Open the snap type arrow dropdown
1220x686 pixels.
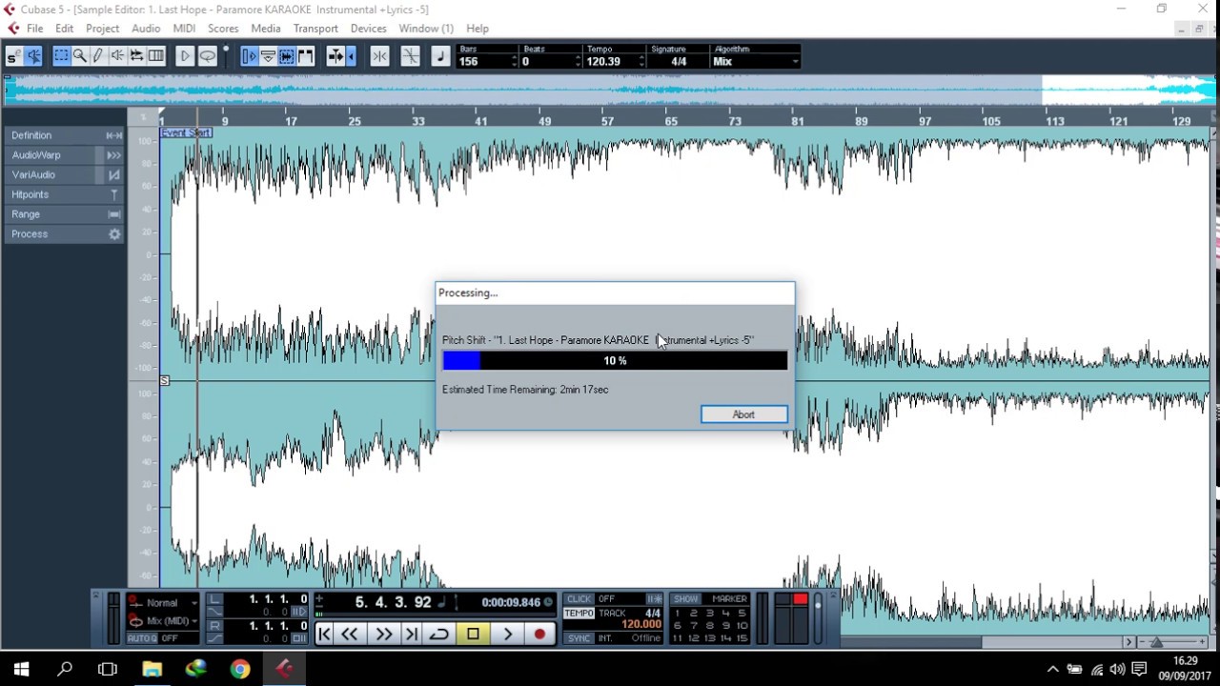pos(351,57)
